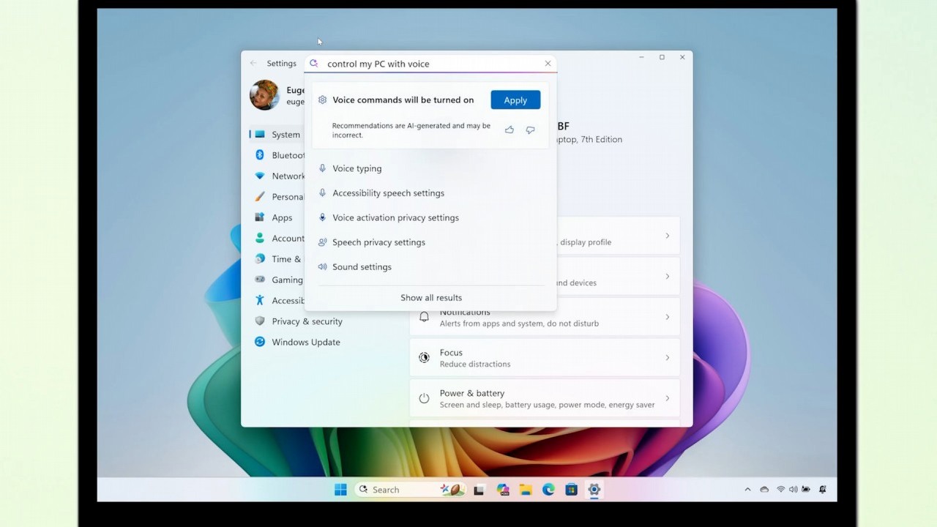The image size is (937, 527).
Task: Open Bluetooth settings via its sidebar icon
Action: pos(260,155)
